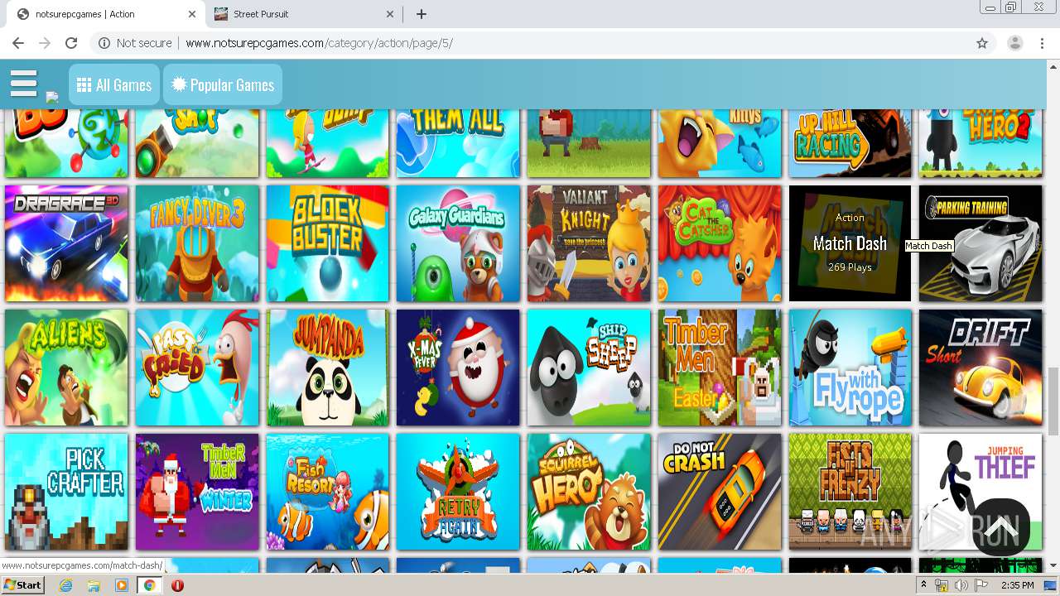This screenshot has width=1060, height=596.
Task: Open the Do Not Crash game
Action: point(720,492)
